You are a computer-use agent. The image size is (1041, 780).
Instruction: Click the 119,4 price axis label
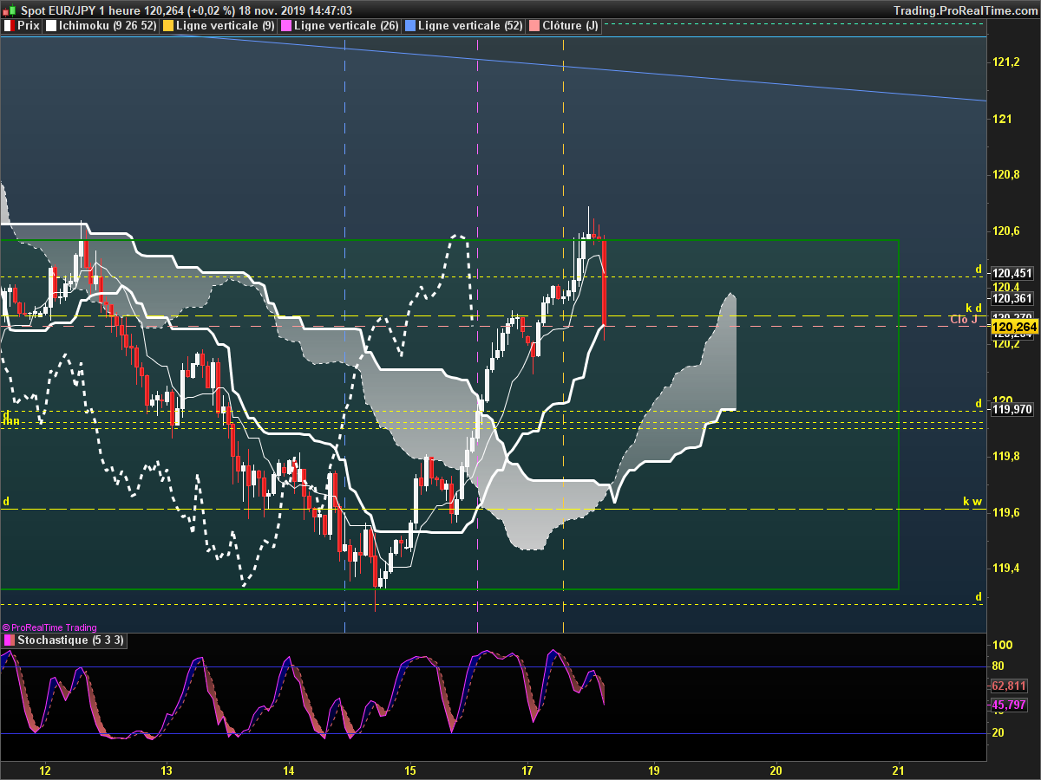[1005, 569]
